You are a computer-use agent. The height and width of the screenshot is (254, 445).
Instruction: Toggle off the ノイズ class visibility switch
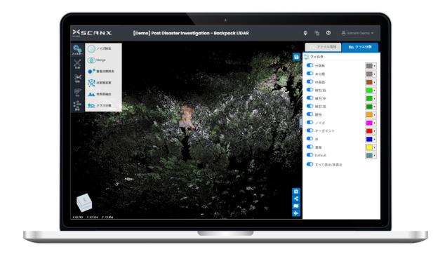click(310, 123)
